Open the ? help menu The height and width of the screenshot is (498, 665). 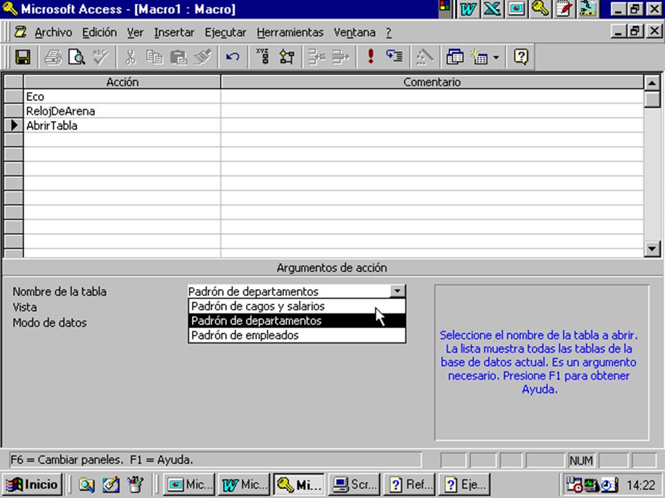click(x=389, y=33)
